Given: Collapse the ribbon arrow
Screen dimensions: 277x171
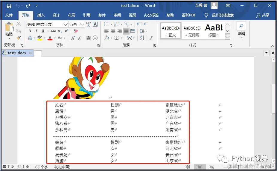Looking at the screenshot, I should point(273,46).
